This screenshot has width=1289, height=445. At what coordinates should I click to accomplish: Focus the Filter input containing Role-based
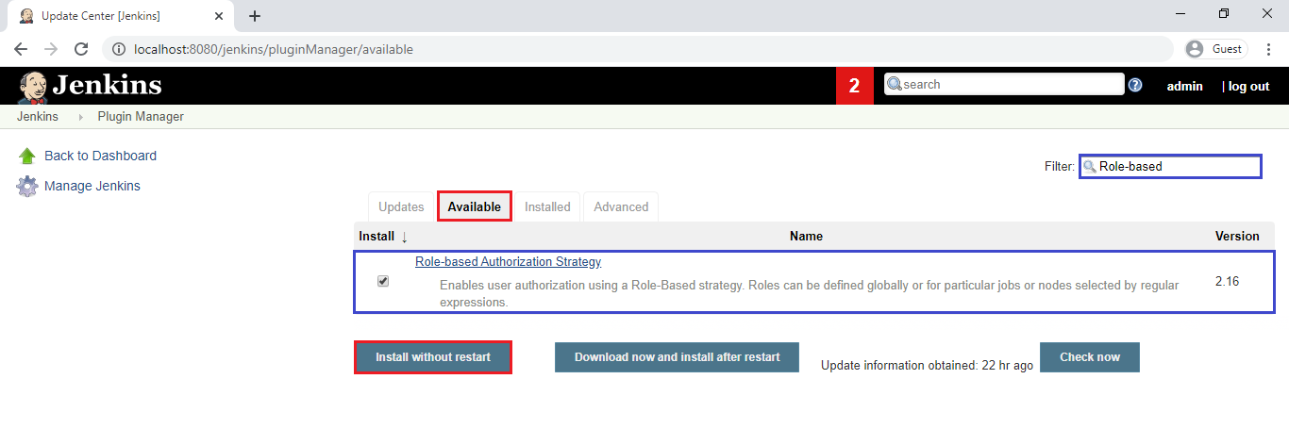point(1170,166)
